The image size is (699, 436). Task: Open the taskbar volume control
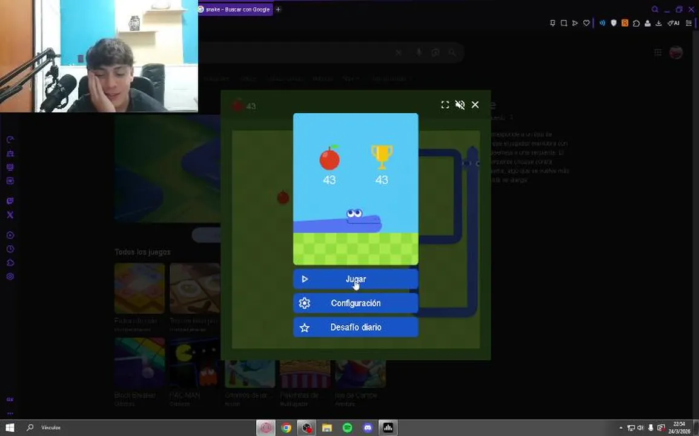click(x=641, y=428)
